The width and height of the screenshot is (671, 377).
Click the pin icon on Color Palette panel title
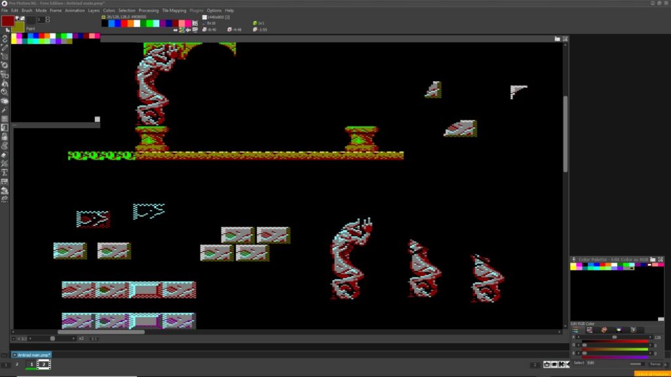[x=574, y=259]
